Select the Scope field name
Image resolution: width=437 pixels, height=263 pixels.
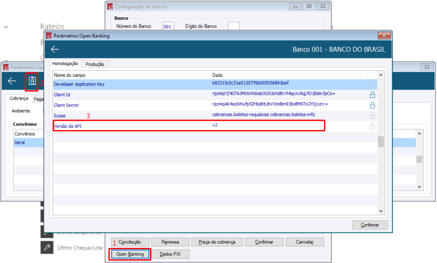[60, 116]
